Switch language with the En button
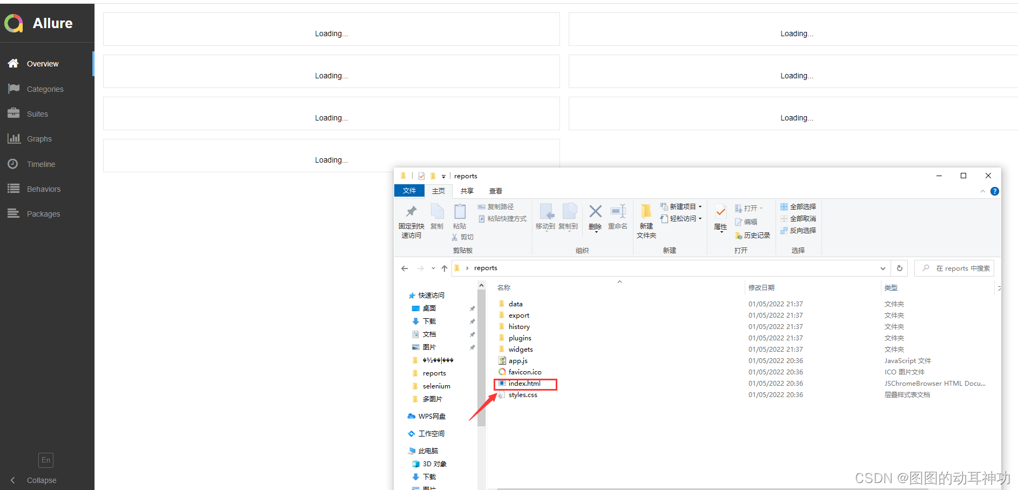The height and width of the screenshot is (490, 1018). click(46, 460)
